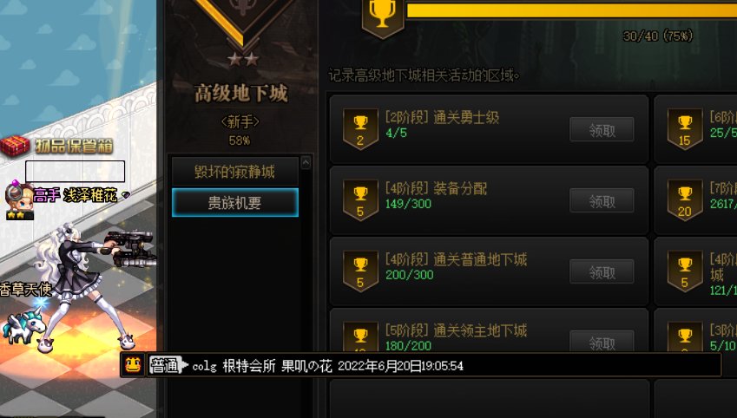Click the red 物品保管箱 storage chest
Screen dimensions: 737x418
pos(15,146)
